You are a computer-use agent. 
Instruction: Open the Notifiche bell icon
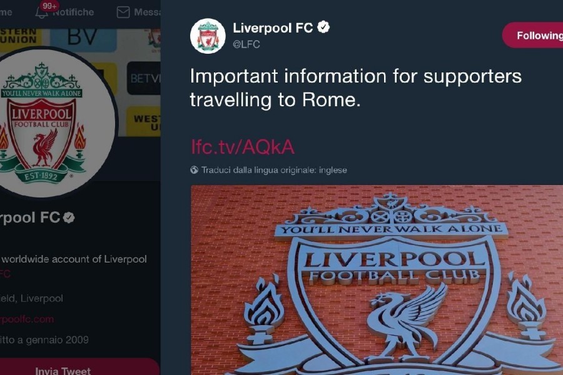[x=41, y=13]
